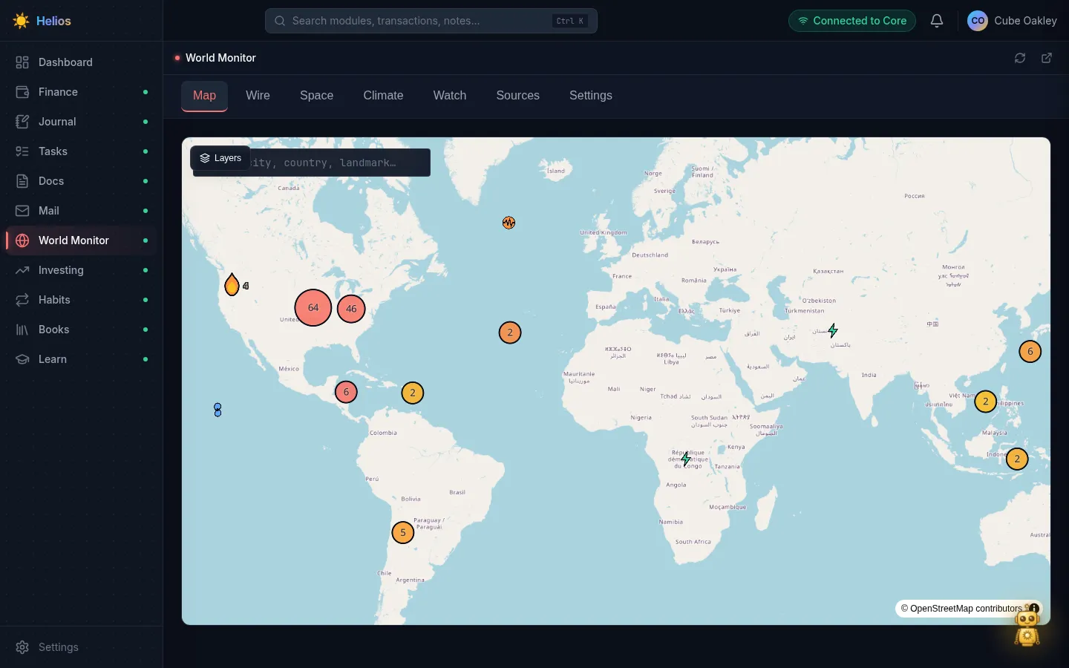The image size is (1069, 668).
Task: Switch to the Wire tab
Action: coord(258,96)
